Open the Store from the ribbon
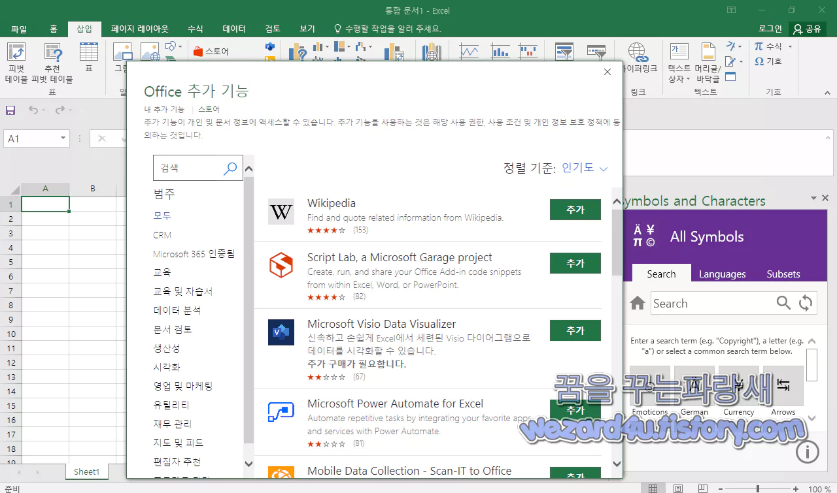Viewport: 837px width, 493px height. (x=211, y=51)
